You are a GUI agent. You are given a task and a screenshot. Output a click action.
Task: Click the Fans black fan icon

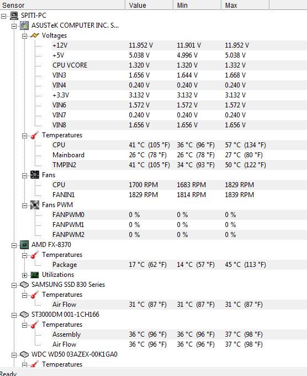pyautogui.click(x=35, y=175)
